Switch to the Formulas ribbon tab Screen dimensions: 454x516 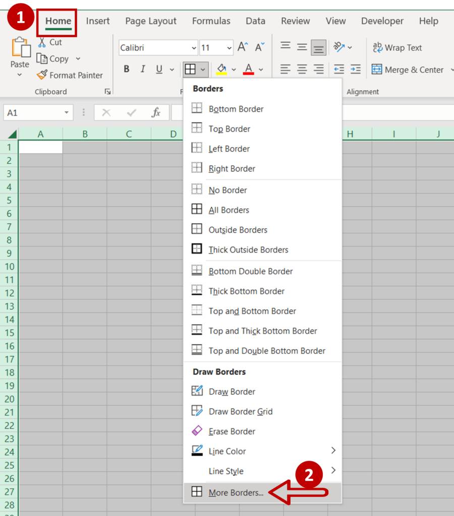point(211,21)
